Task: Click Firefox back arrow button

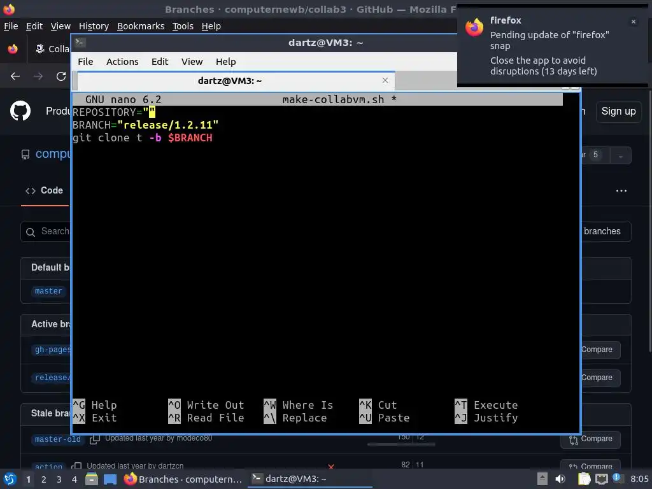Action: pos(15,76)
